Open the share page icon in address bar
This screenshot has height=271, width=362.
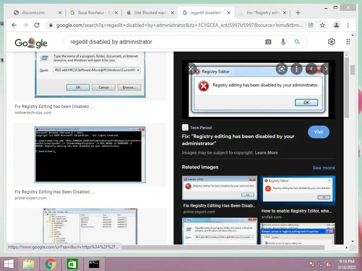tap(311, 25)
